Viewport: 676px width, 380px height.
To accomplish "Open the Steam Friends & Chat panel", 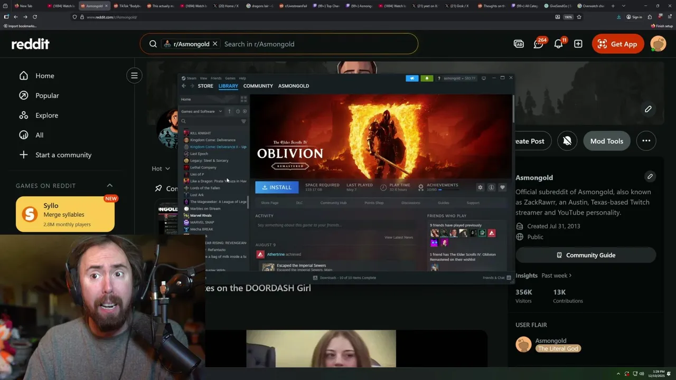I will click(x=497, y=278).
